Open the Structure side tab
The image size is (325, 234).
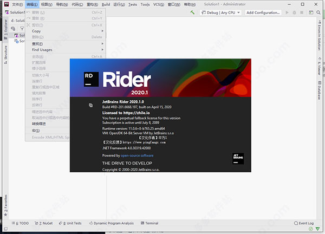5,55
